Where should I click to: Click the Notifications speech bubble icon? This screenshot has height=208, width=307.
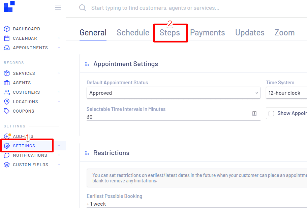coord(7,155)
